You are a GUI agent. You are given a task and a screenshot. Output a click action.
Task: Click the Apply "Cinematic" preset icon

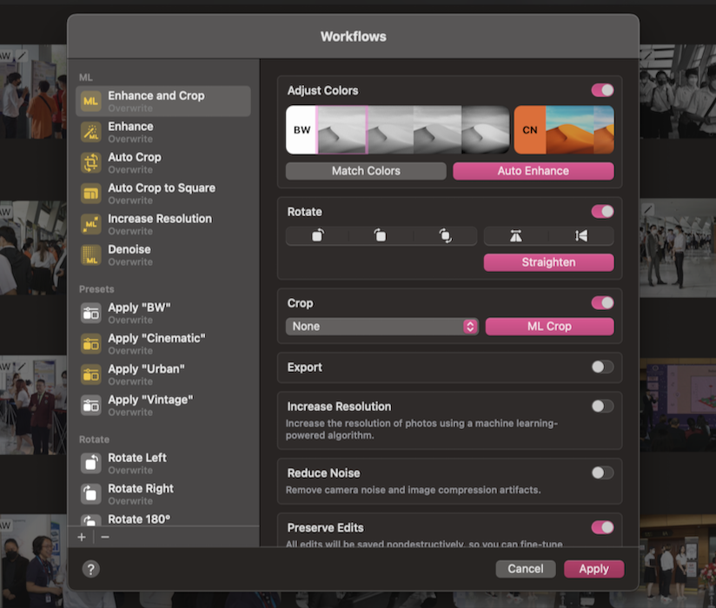[x=91, y=344]
